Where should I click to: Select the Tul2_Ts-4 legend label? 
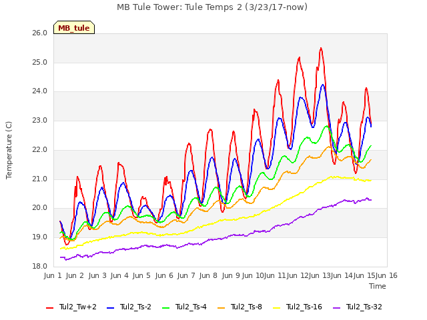pyautogui.click(x=191, y=307)
